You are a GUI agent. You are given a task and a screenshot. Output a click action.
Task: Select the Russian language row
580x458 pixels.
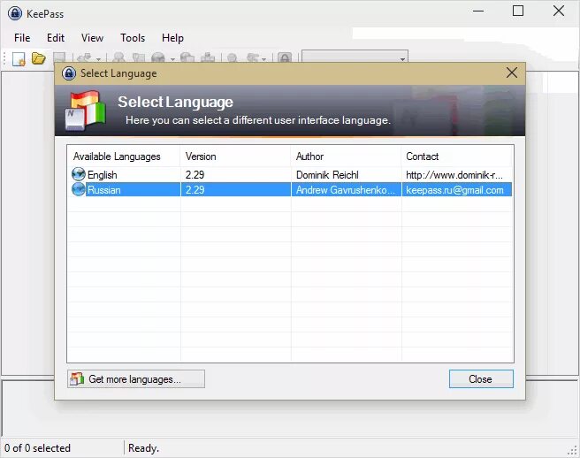[290, 190]
